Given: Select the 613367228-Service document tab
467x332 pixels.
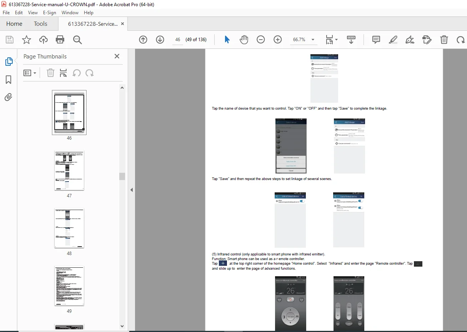Looking at the screenshot, I should pyautogui.click(x=93, y=24).
